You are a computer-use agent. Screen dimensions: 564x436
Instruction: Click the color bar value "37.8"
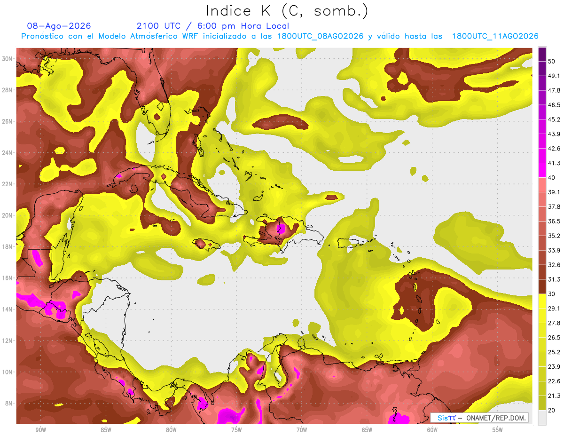point(554,207)
